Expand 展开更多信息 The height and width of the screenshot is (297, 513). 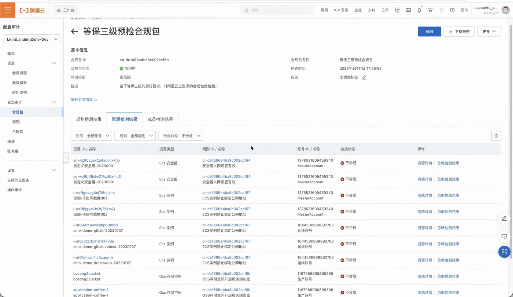click(x=84, y=99)
